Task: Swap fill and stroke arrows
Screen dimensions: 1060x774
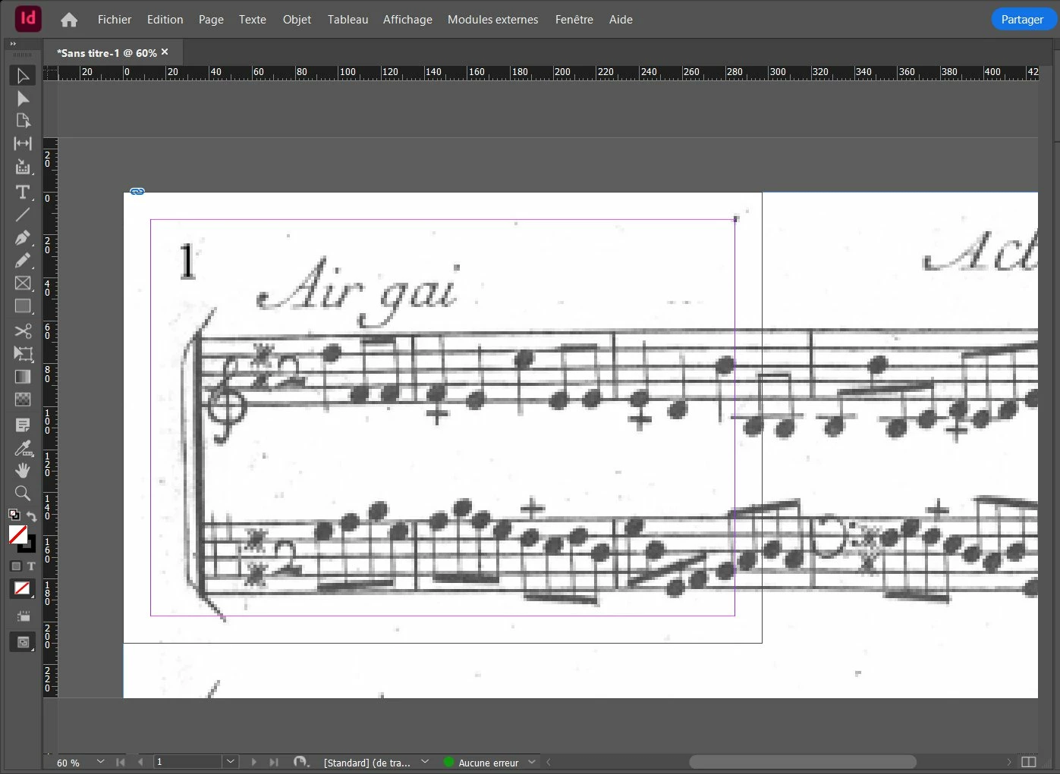Action: point(31,515)
